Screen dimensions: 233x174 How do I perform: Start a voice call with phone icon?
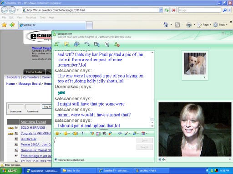87,44
